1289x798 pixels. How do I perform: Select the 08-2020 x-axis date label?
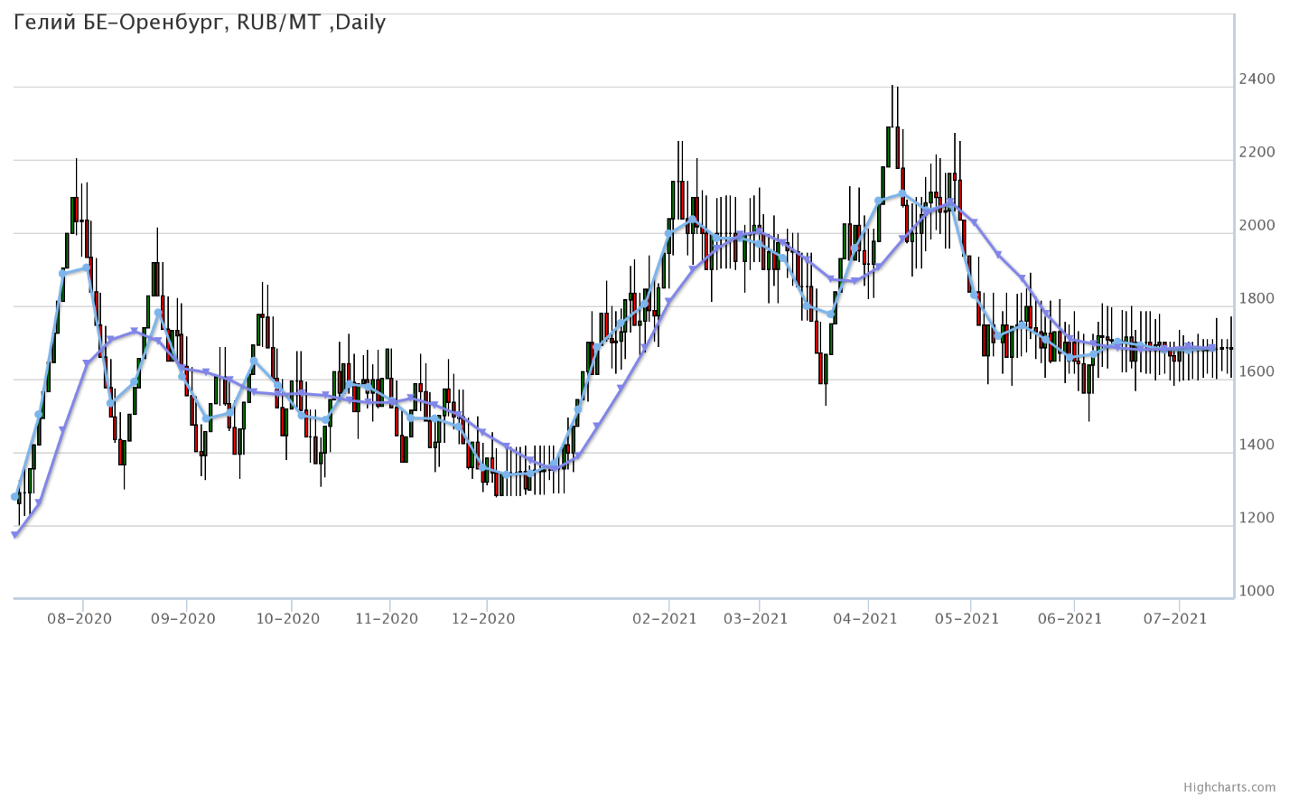point(79,618)
